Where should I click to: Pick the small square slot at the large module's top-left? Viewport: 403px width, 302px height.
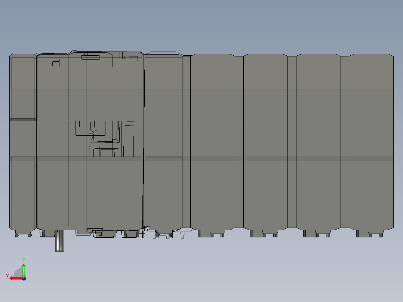tap(55, 64)
